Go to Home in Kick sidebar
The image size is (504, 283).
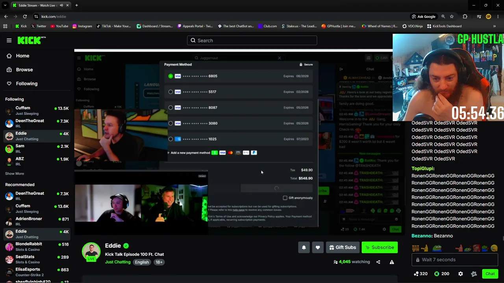point(18,56)
